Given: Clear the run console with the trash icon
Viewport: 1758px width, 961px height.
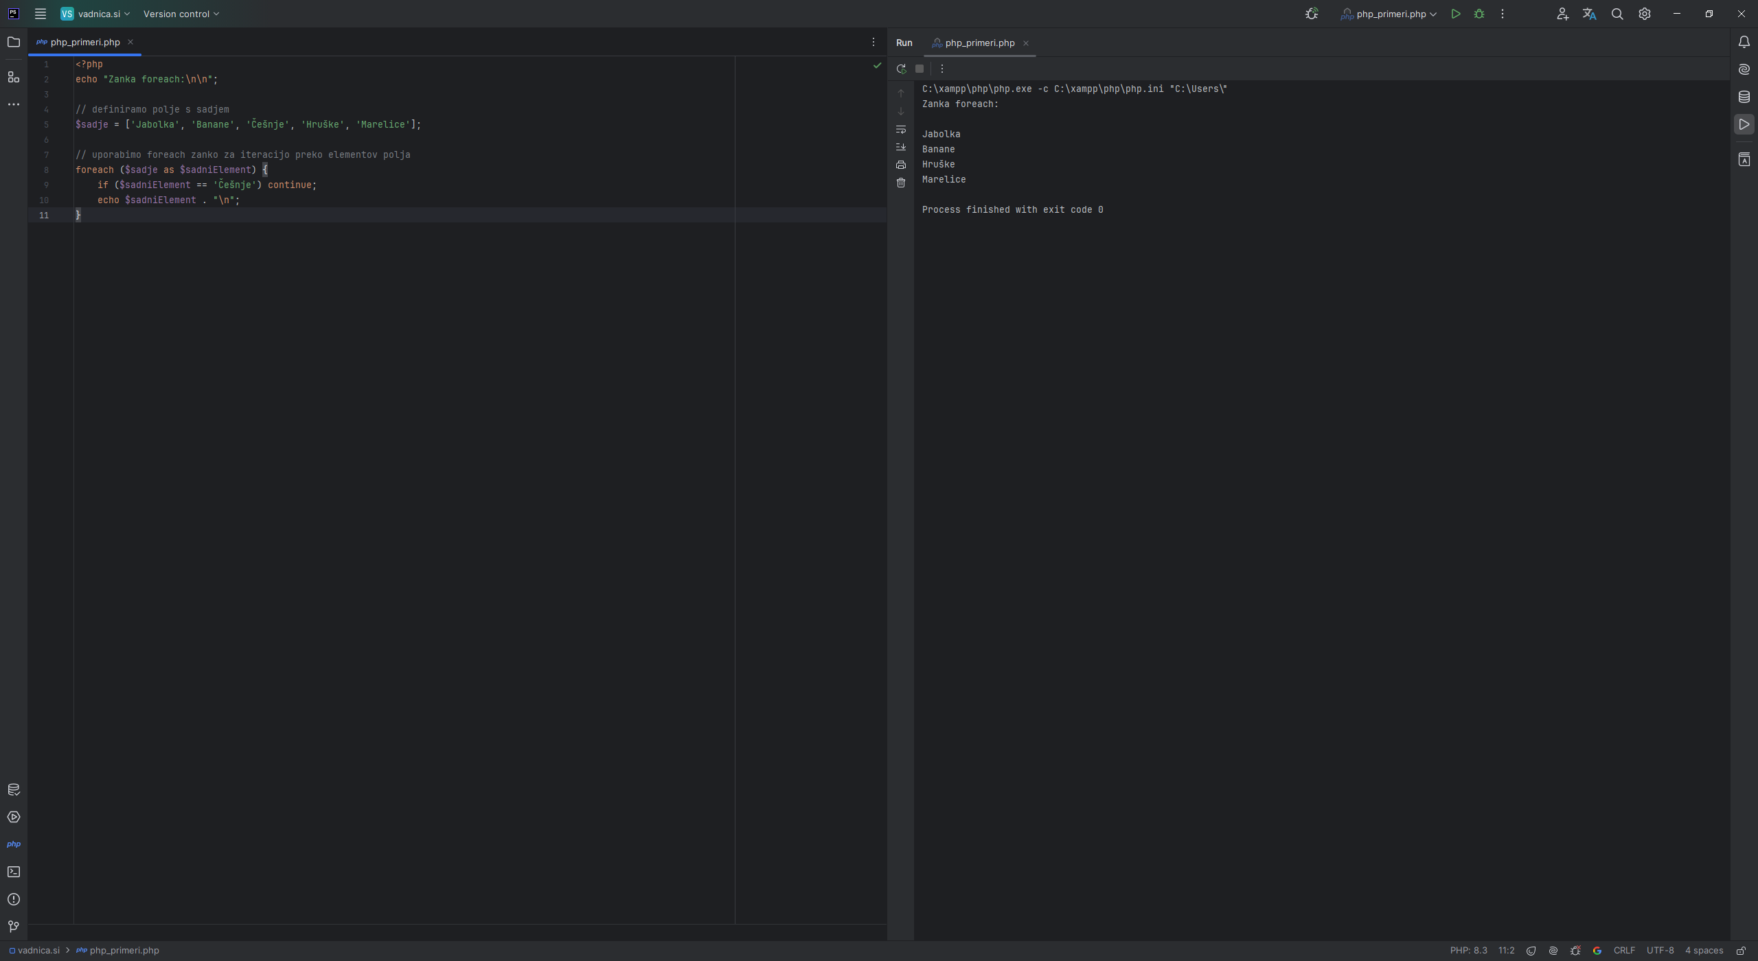Looking at the screenshot, I should tap(900, 183).
